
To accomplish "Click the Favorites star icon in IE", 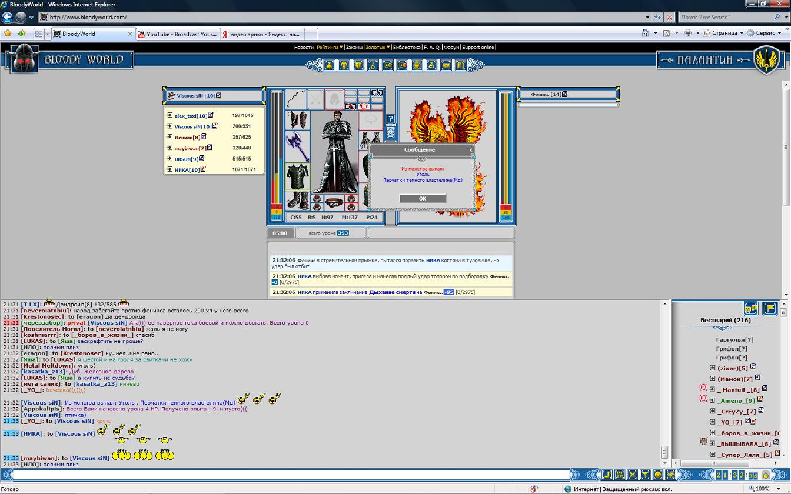I will tap(8, 34).
